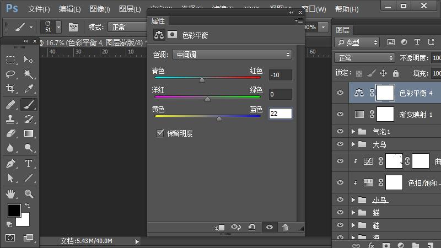Open the 图像(I) menu
Image resolution: width=441 pixels, height=248 pixels.
(100, 9)
